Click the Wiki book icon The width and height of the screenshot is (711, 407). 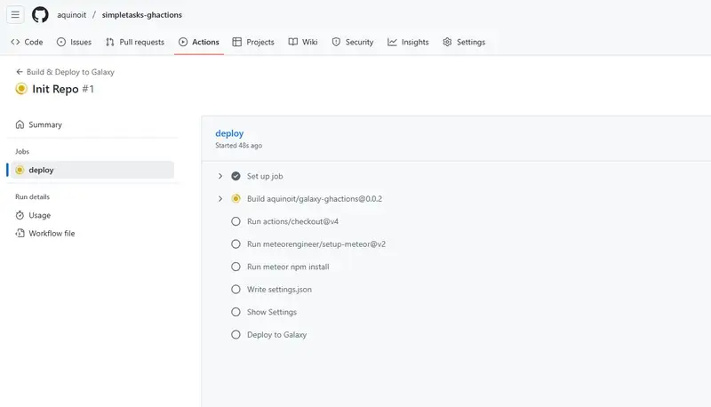pos(293,42)
